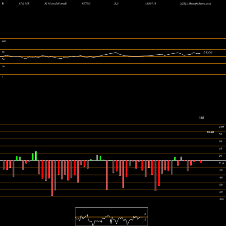Click the -20 label on MR axis

[x=221, y=170]
